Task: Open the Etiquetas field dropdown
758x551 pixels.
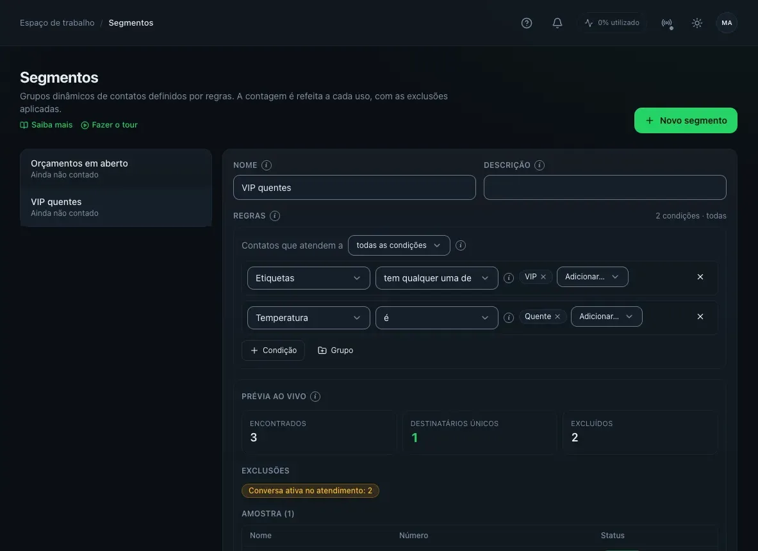Action: point(308,278)
